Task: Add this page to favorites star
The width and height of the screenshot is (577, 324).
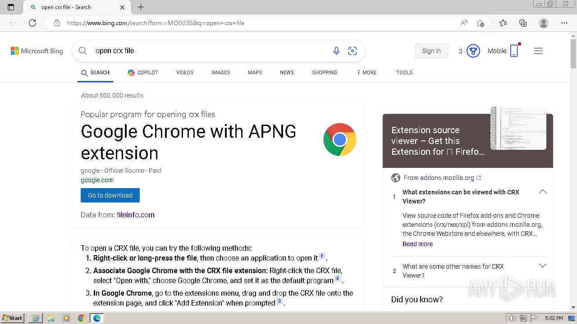Action: pyautogui.click(x=480, y=23)
